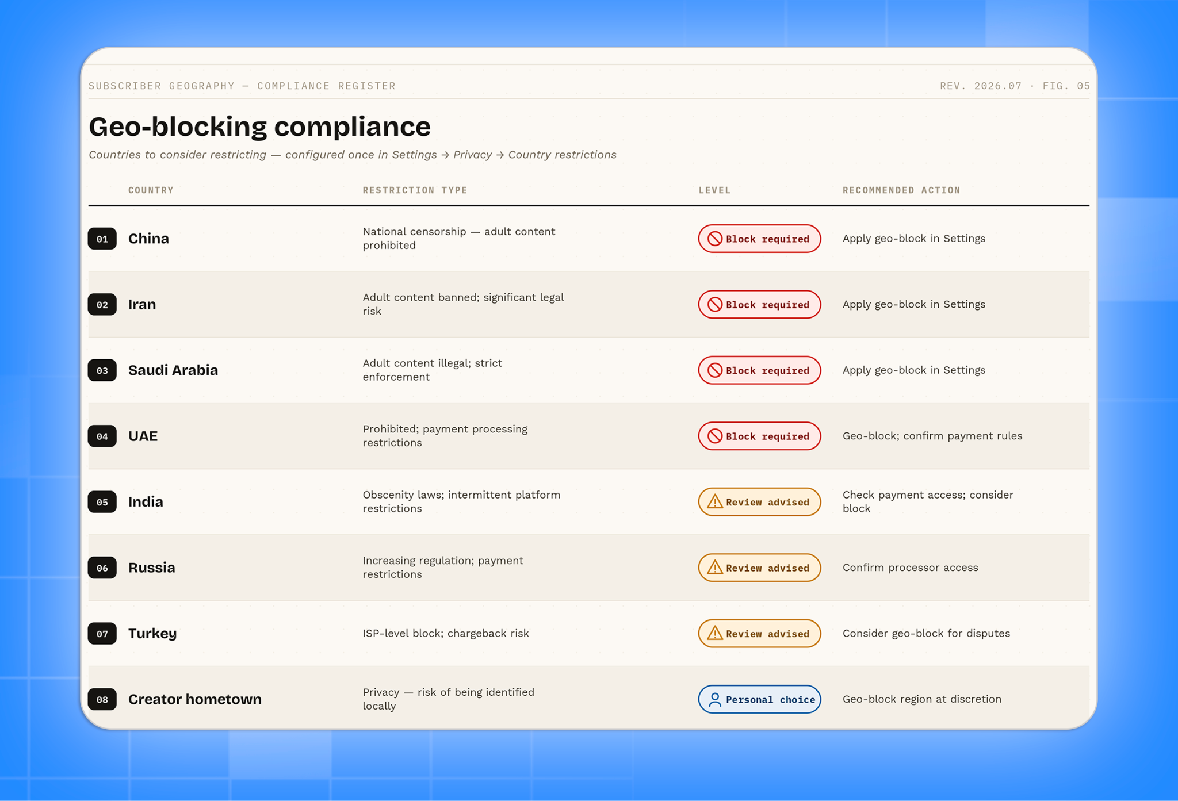
Task: Click the warning triangle in Russia's badge
Action: click(714, 568)
